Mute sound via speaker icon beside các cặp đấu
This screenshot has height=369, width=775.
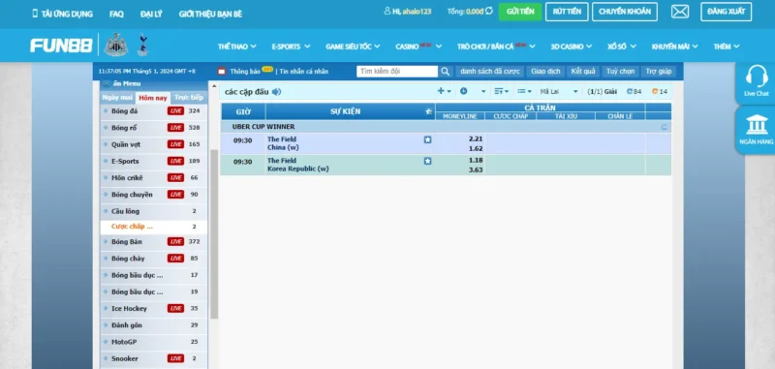click(276, 91)
